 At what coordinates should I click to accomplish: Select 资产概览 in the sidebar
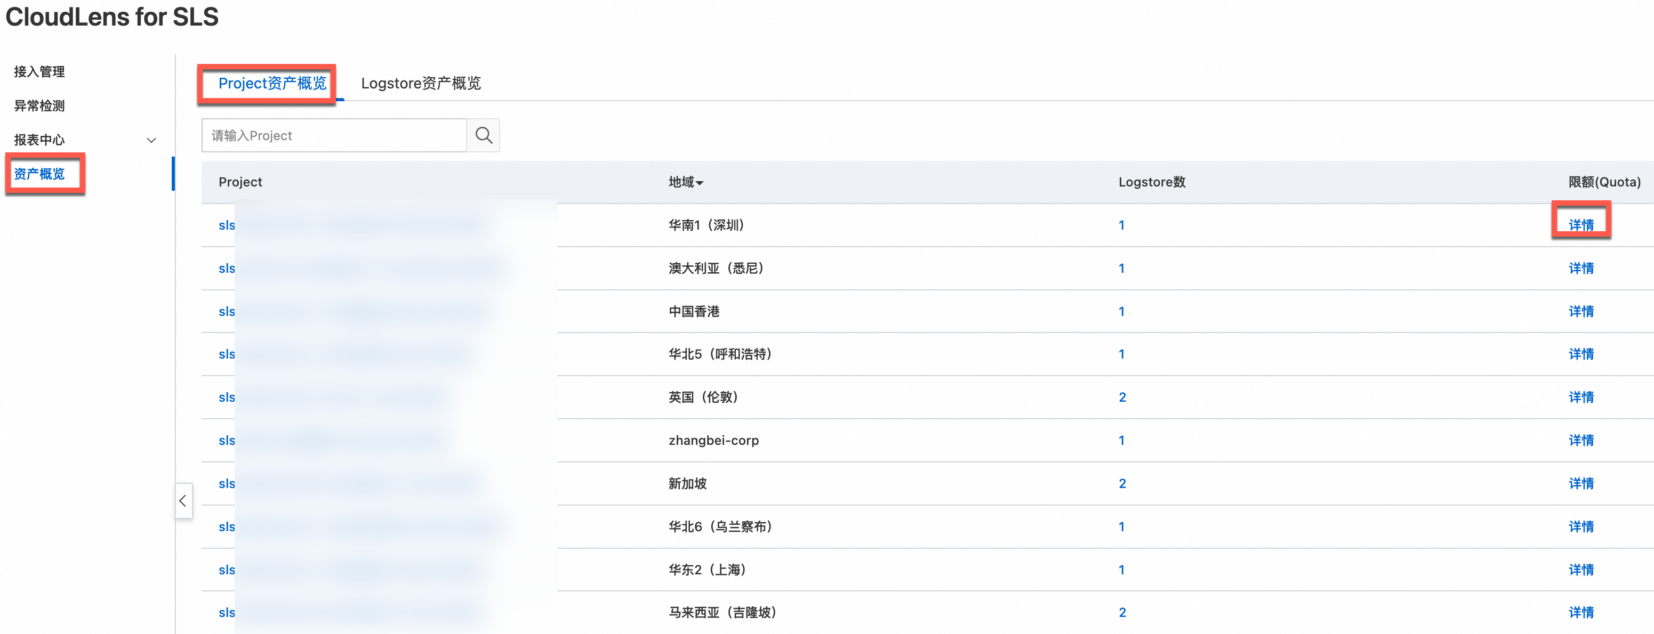coord(39,174)
